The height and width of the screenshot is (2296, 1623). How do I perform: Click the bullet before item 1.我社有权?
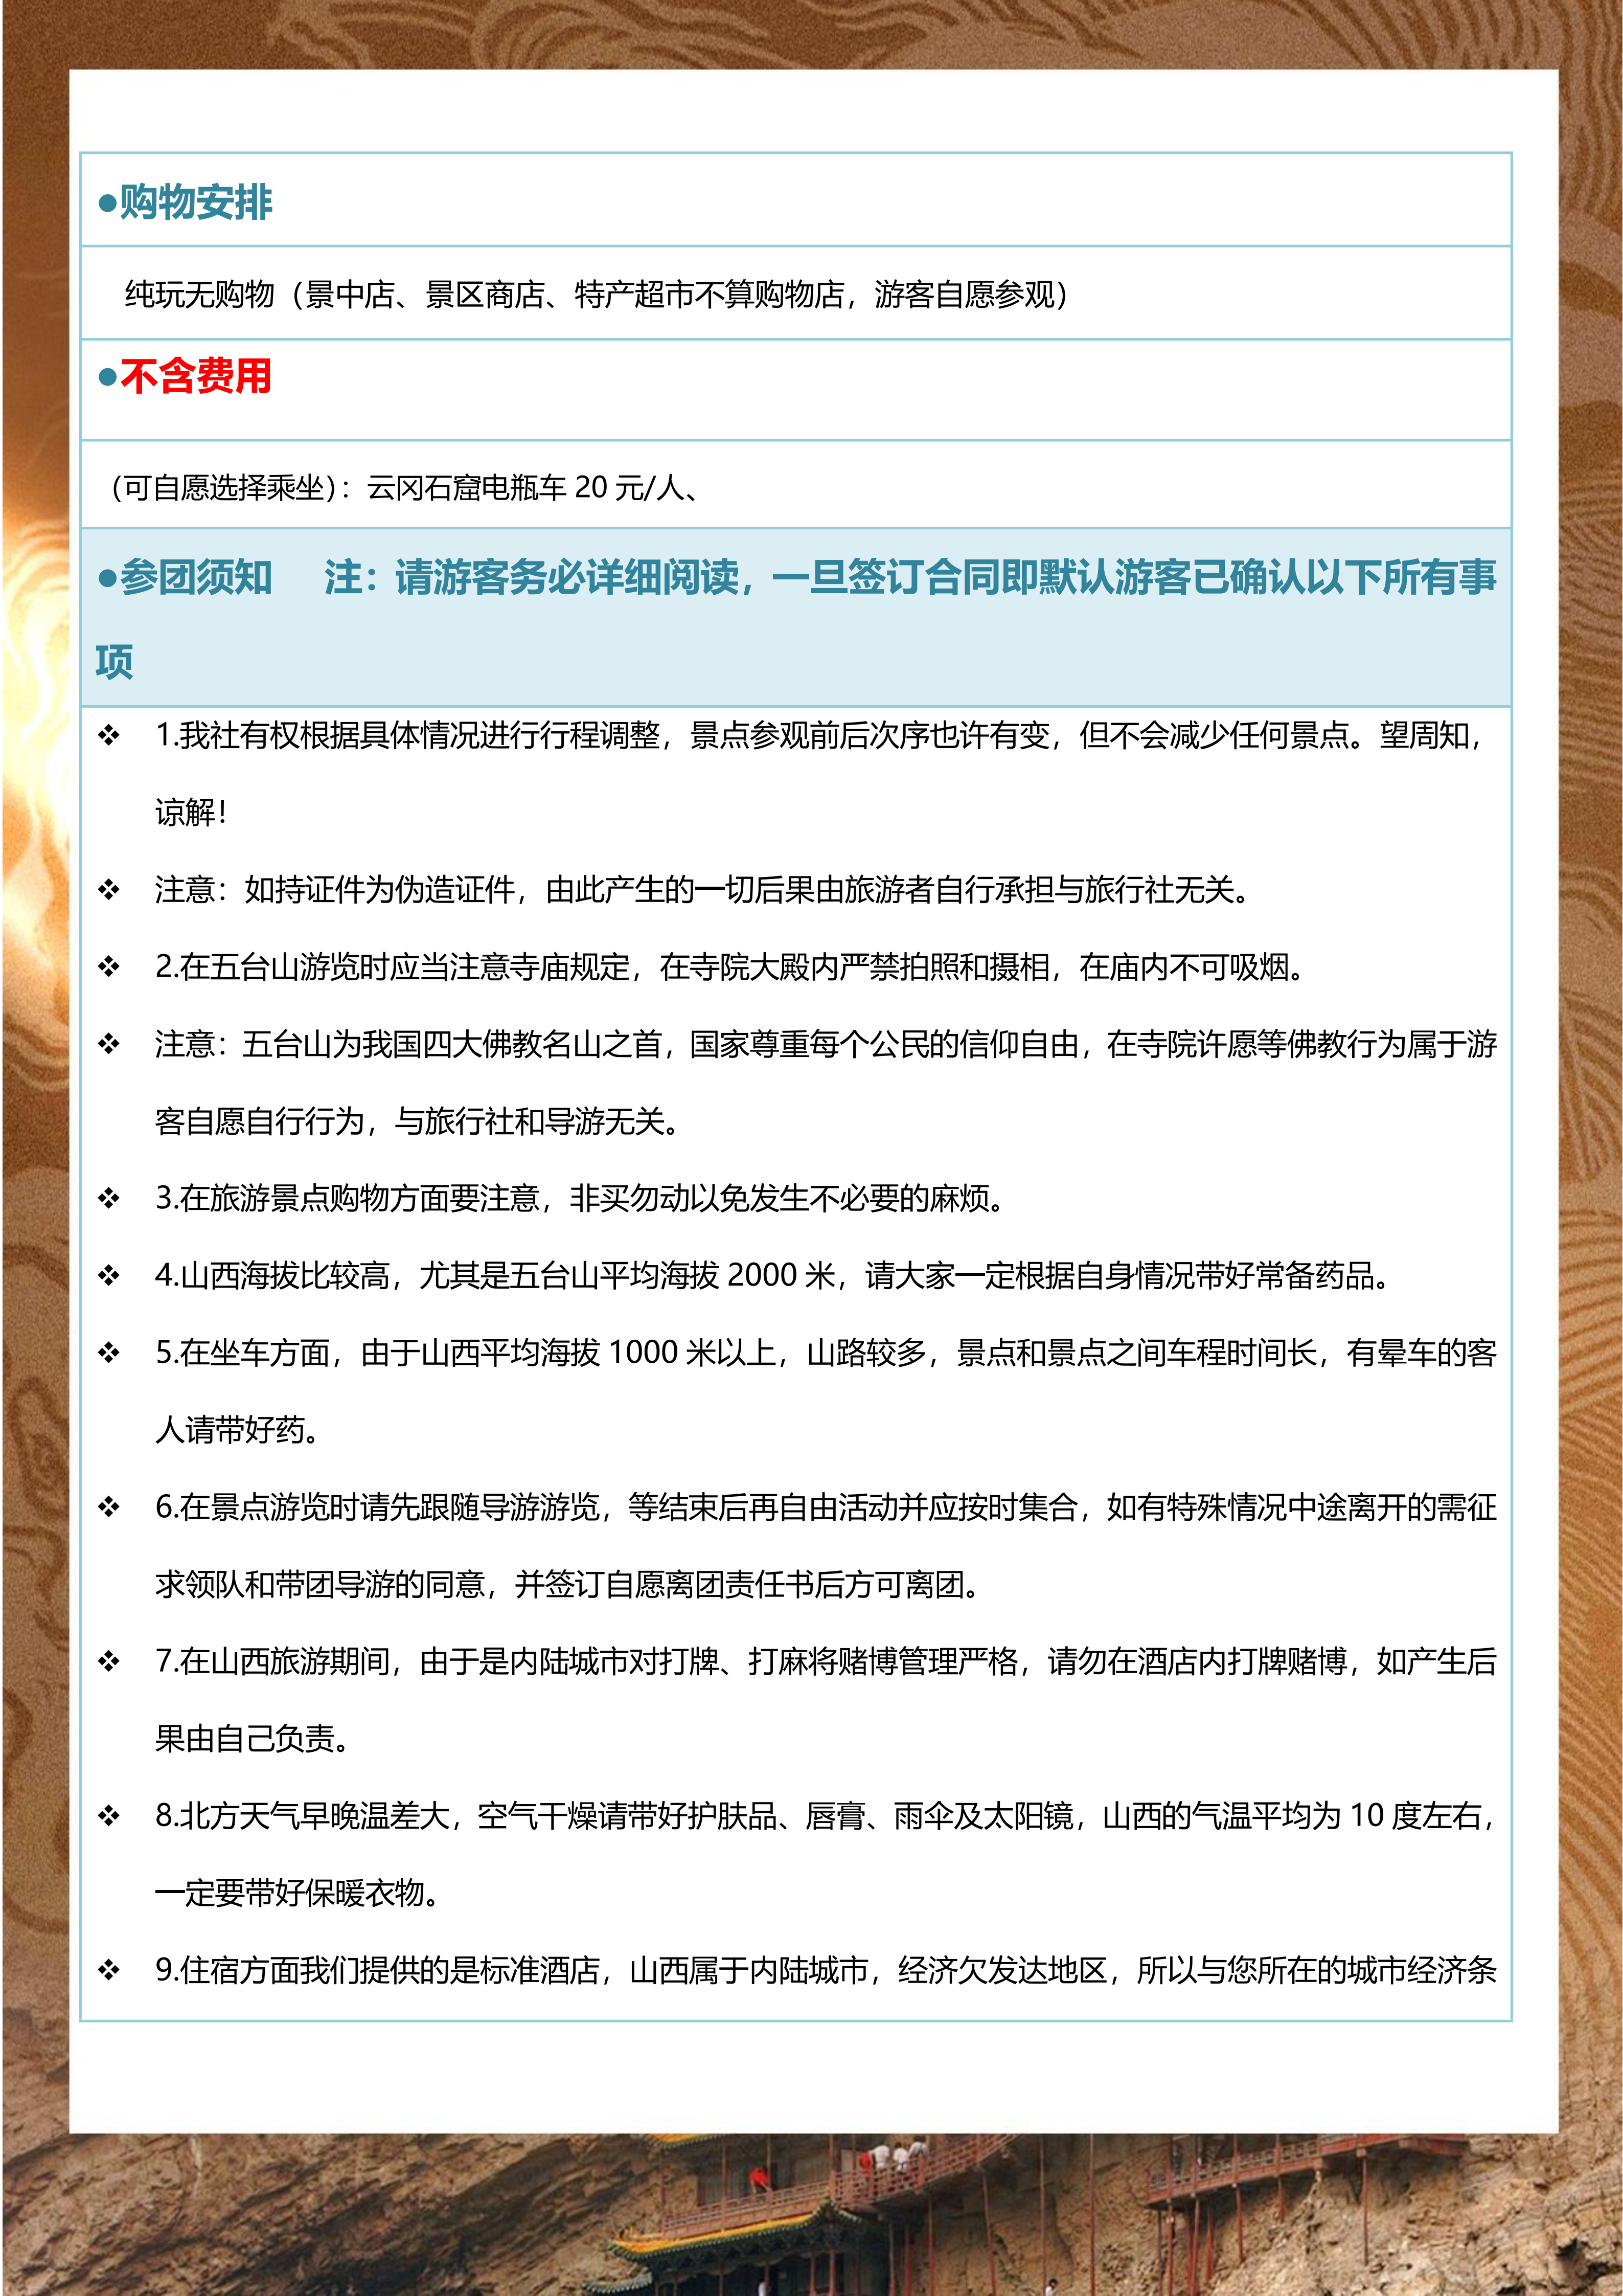[108, 736]
